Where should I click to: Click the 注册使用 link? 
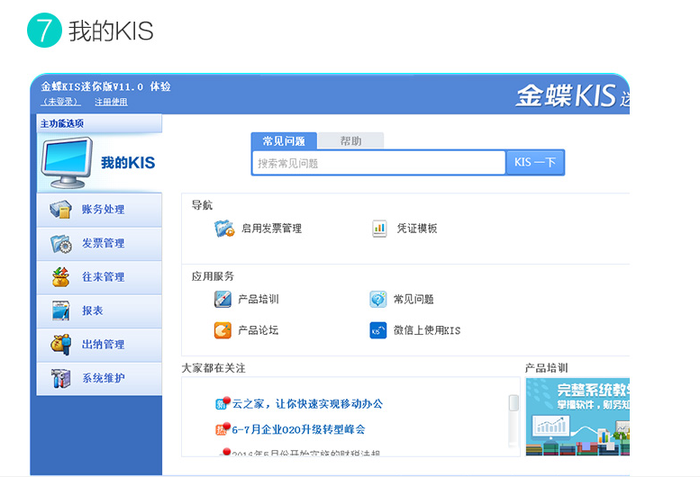click(111, 102)
